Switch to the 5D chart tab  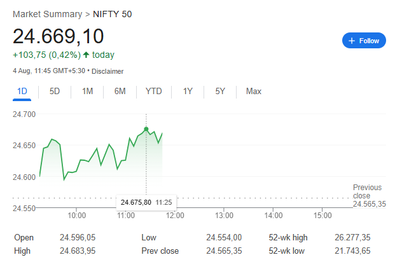coord(55,91)
